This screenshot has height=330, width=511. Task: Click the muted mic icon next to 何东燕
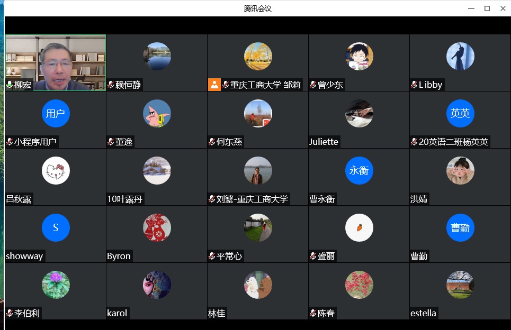point(212,142)
